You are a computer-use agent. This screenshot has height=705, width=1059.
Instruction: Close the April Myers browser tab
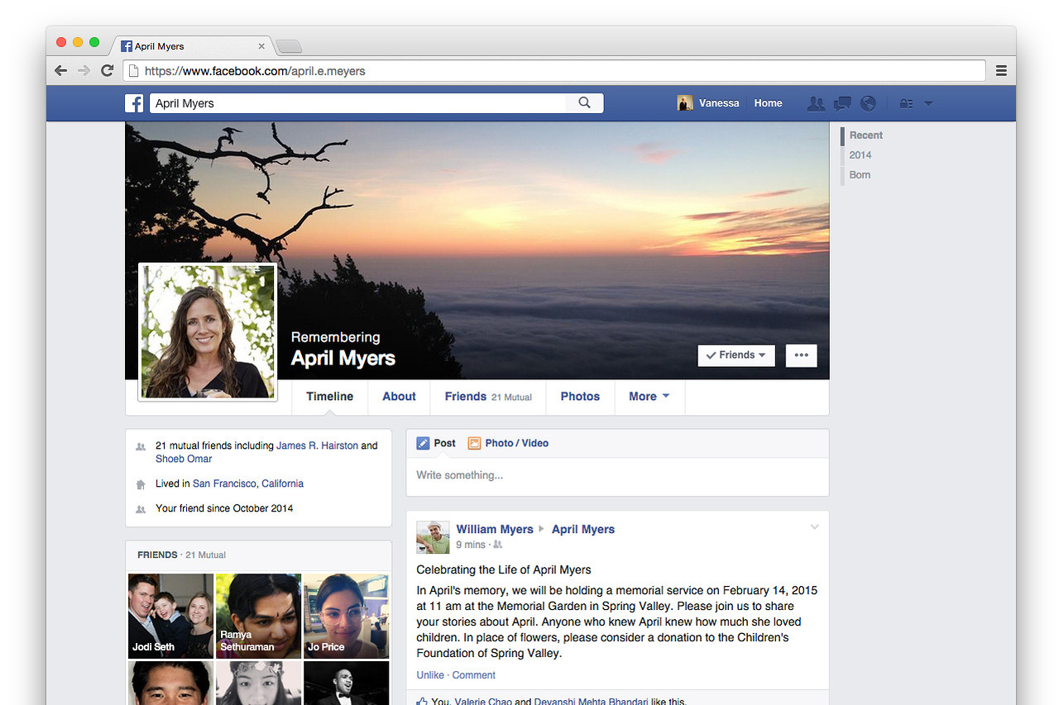click(261, 46)
